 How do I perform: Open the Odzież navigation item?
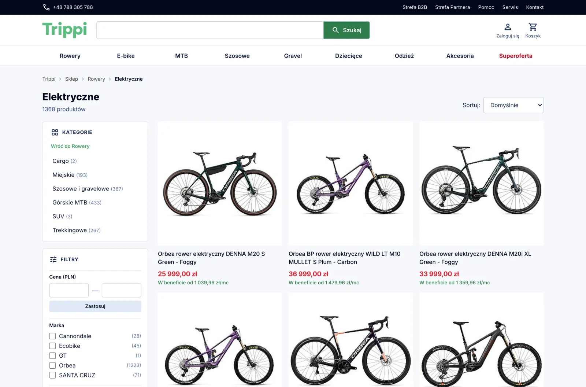tap(404, 56)
